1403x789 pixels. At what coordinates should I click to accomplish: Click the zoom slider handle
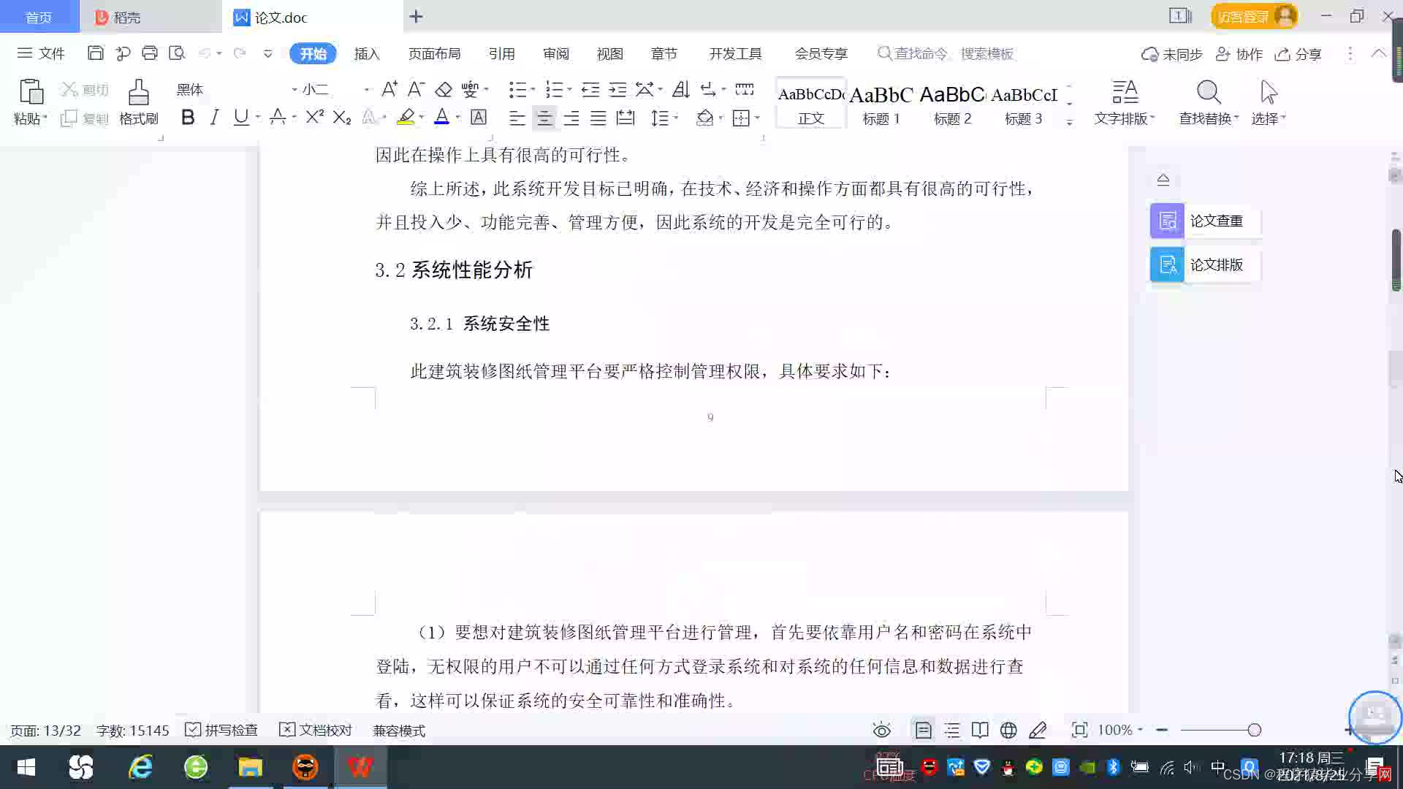pos(1255,731)
